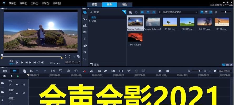
Task: Open the 16:9 aspect ratio dropdown
Action: click(x=53, y=63)
